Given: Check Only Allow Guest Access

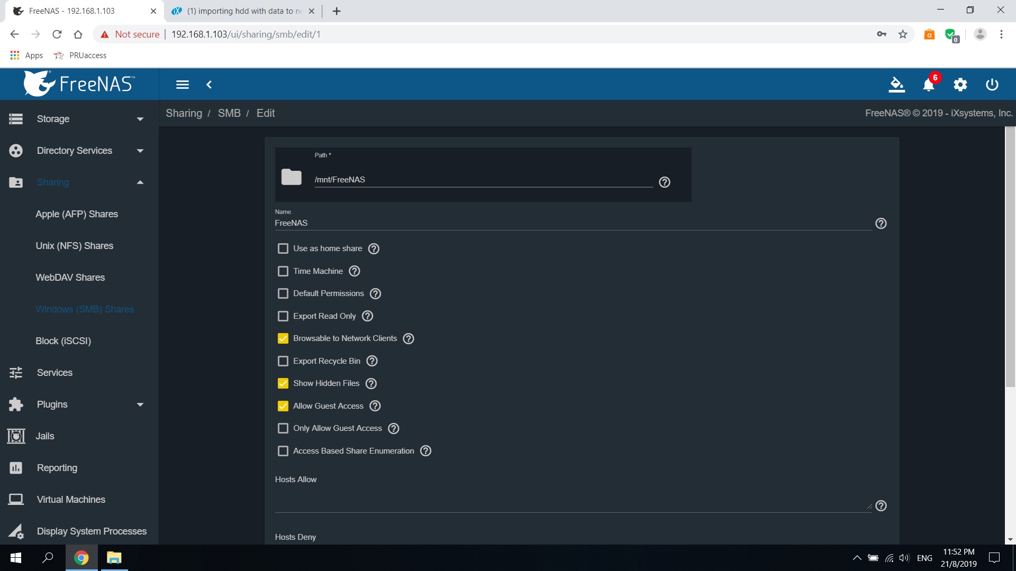Looking at the screenshot, I should (x=283, y=428).
